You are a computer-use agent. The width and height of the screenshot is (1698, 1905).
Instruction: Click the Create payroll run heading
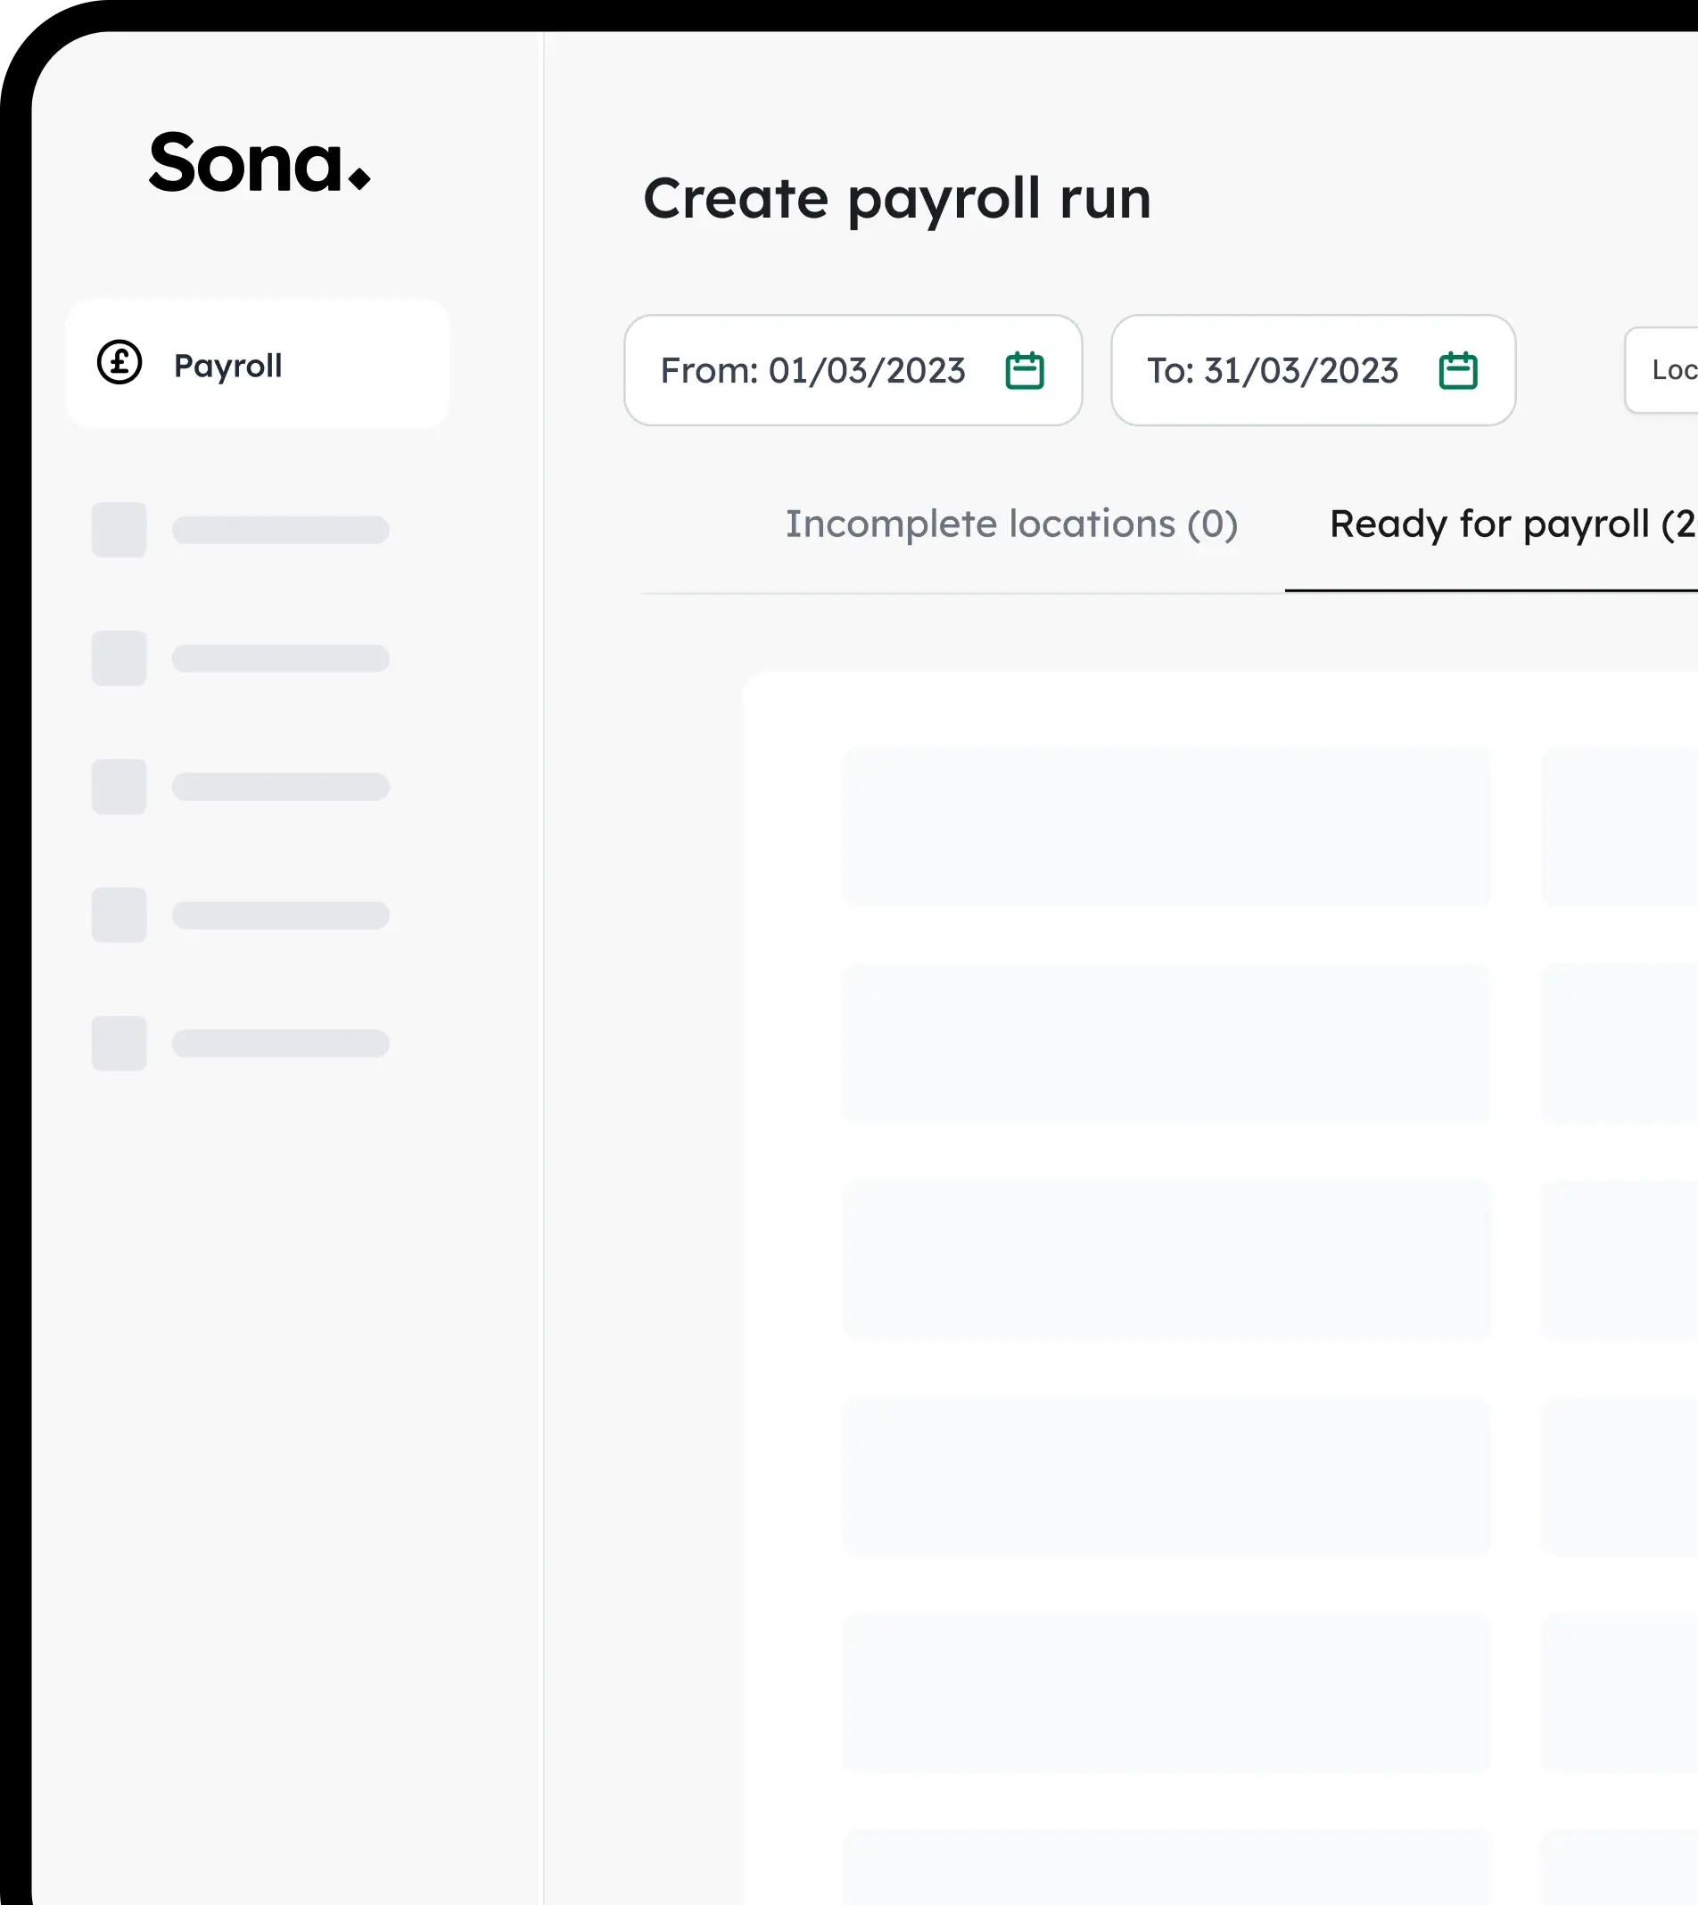(x=896, y=199)
